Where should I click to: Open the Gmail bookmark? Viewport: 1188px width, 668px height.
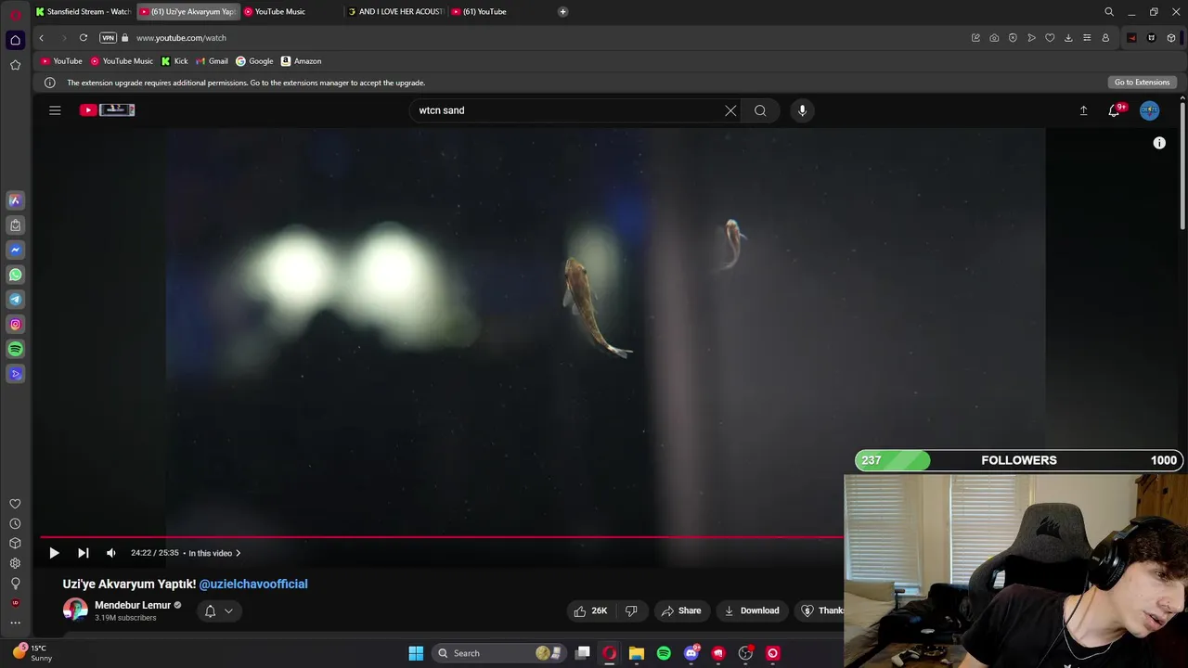pyautogui.click(x=212, y=61)
